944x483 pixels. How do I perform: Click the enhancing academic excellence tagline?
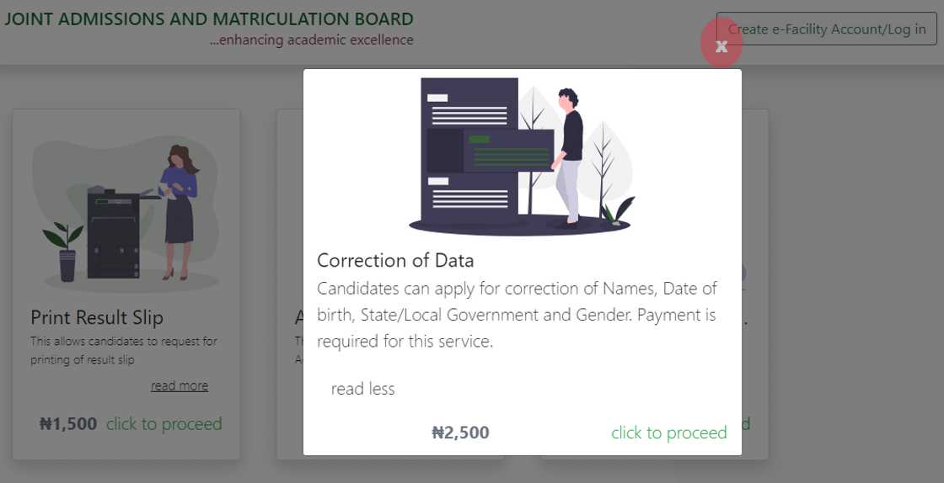[312, 40]
